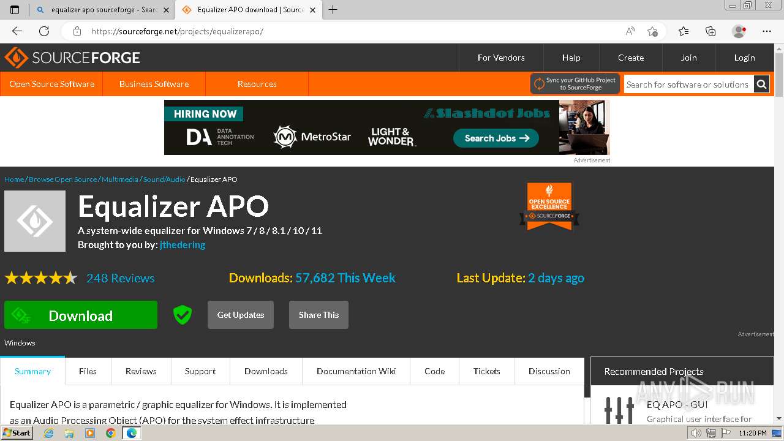Open the Resources menu
Viewport: 784px width, 441px height.
click(257, 84)
